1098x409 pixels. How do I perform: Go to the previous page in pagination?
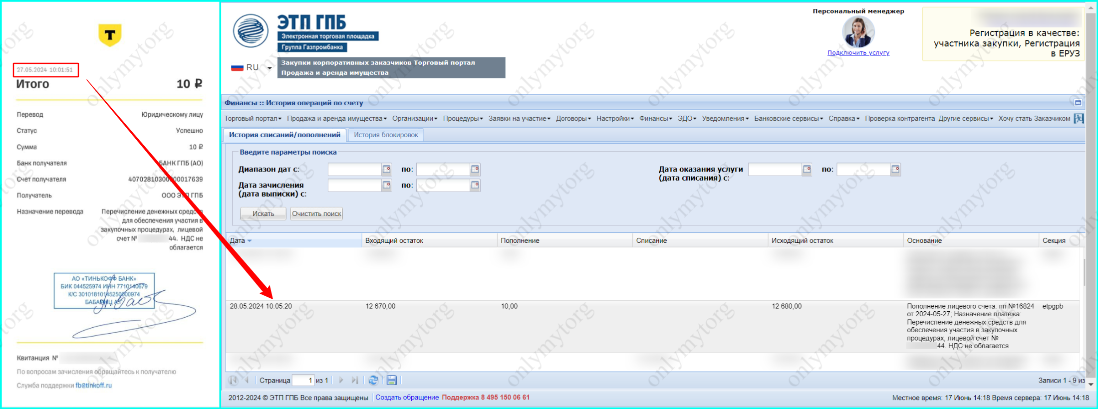coord(247,381)
